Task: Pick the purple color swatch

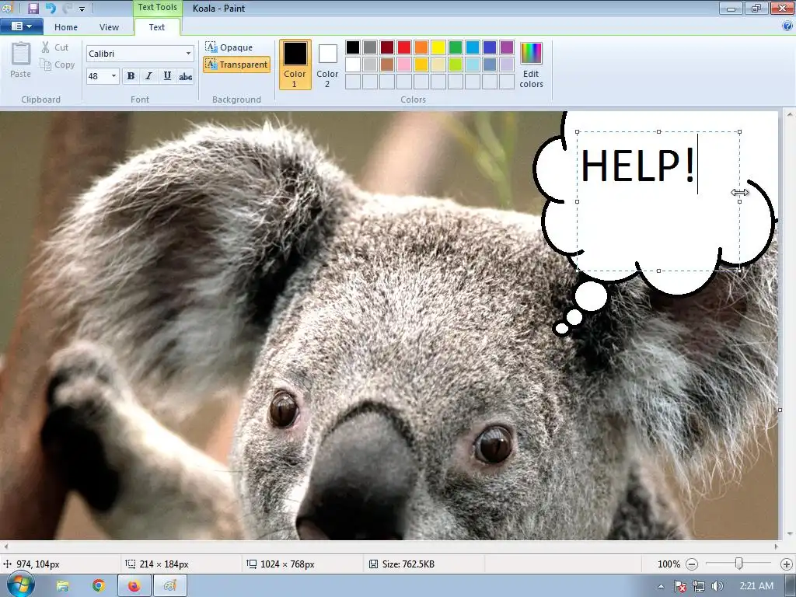Action: (507, 47)
